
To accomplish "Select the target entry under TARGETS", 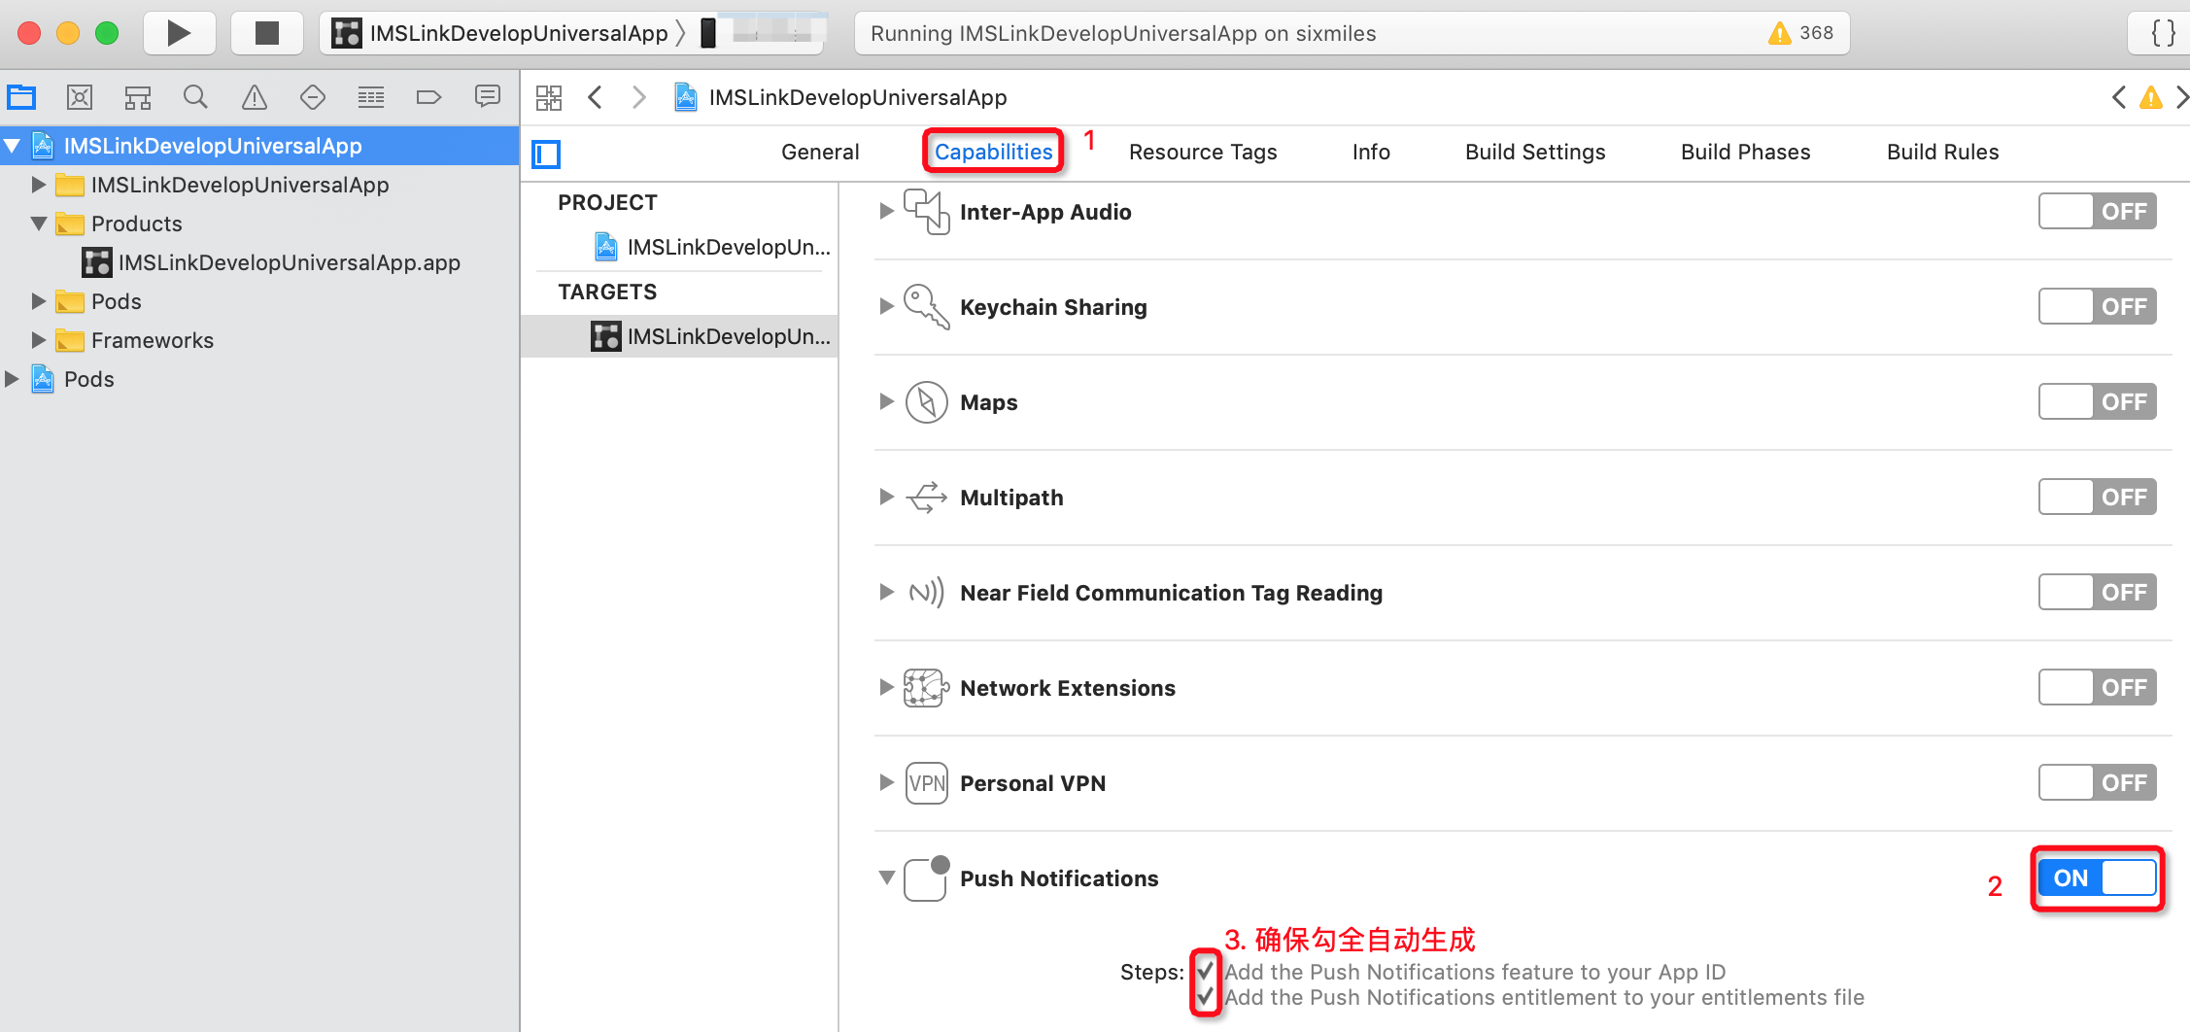I will (680, 336).
